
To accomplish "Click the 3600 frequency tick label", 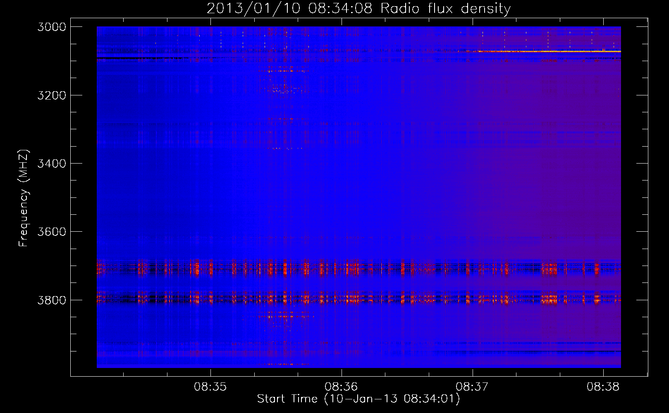I will (52, 232).
